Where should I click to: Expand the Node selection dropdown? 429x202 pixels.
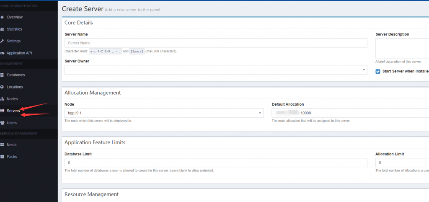pos(164,113)
